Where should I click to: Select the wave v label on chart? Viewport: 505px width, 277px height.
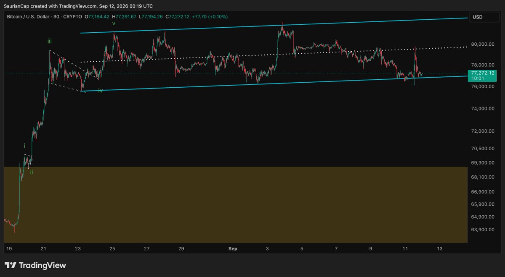(x=114, y=24)
